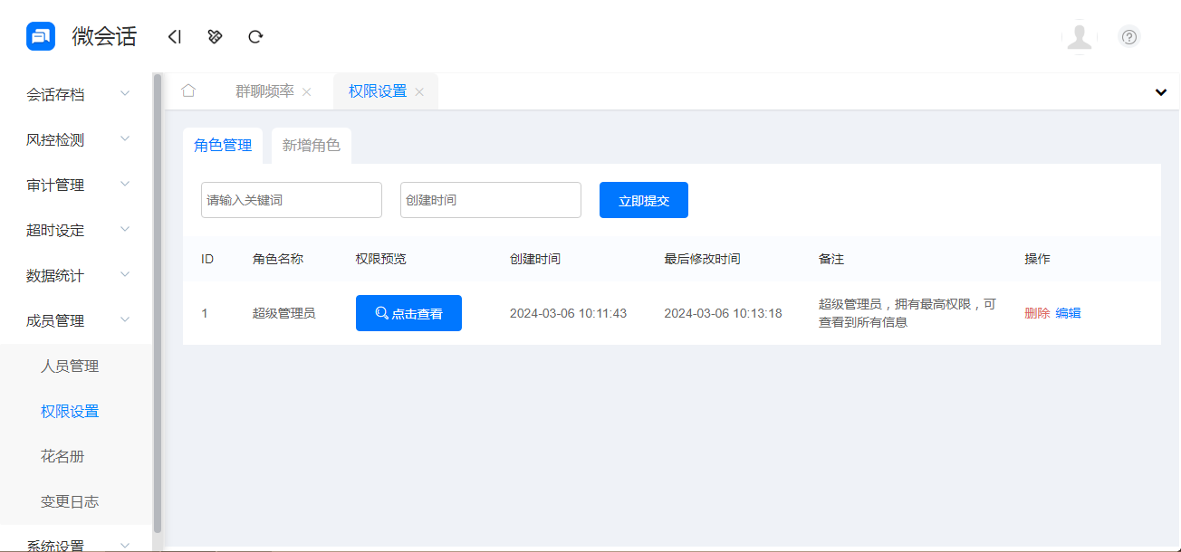Image resolution: width=1181 pixels, height=552 pixels.
Task: Click the home icon tab
Action: (x=188, y=91)
